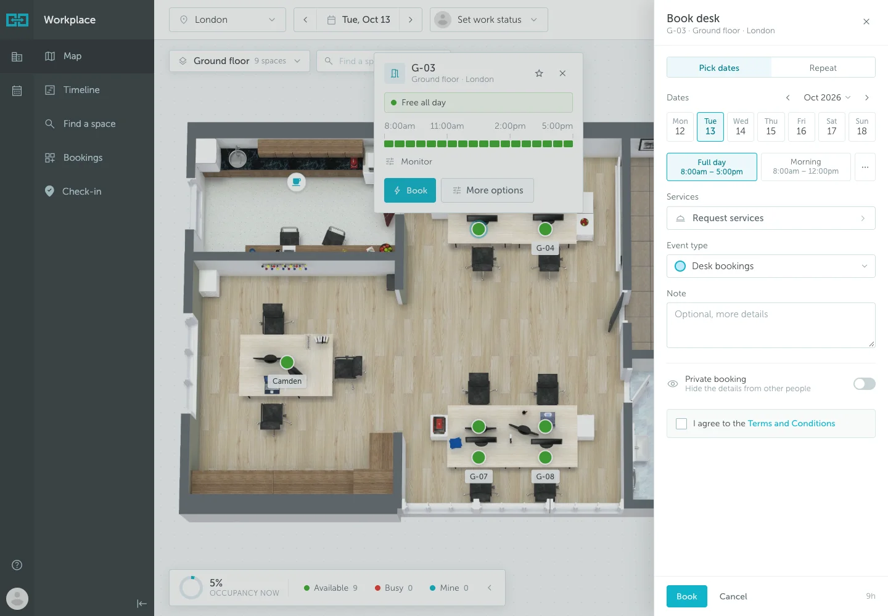
Task: Cancel the desk booking
Action: coord(733,596)
